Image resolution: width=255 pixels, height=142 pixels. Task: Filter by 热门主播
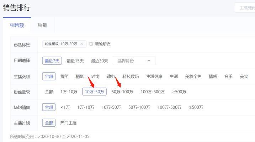(69, 123)
